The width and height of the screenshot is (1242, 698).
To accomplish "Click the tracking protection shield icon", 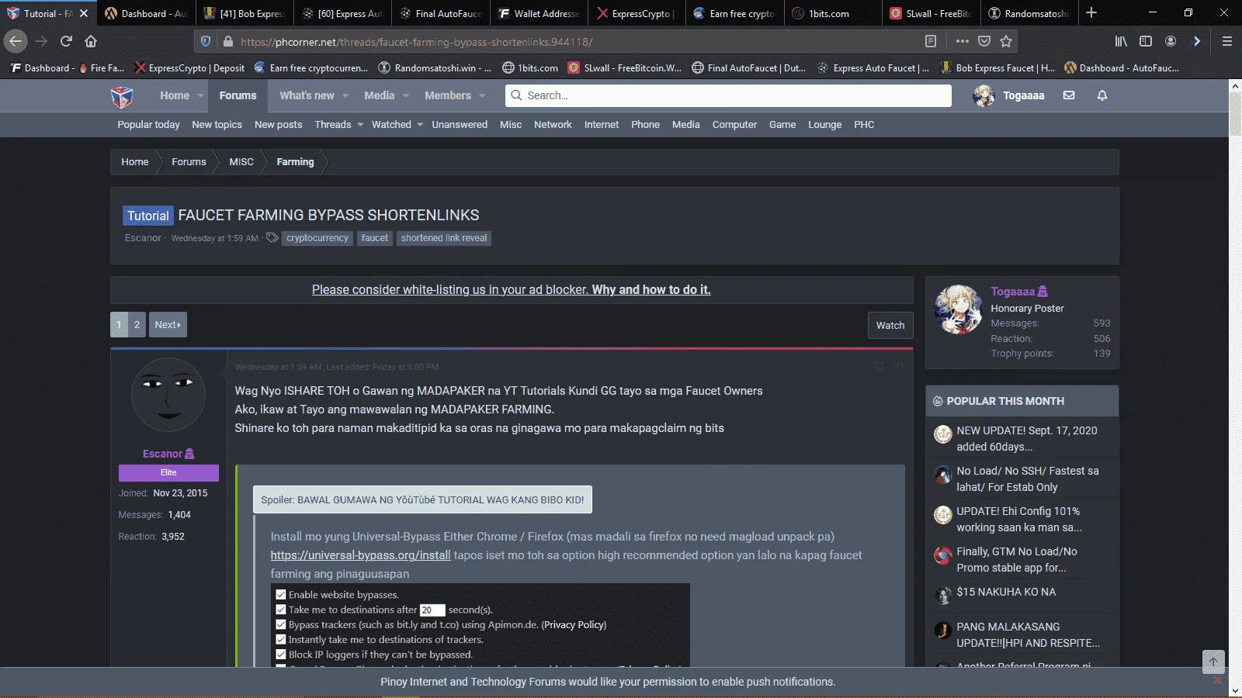I will 205,41.
